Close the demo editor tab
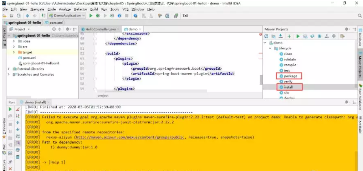Image resolution: width=363 pixels, height=171 pixels. [x=140, y=30]
